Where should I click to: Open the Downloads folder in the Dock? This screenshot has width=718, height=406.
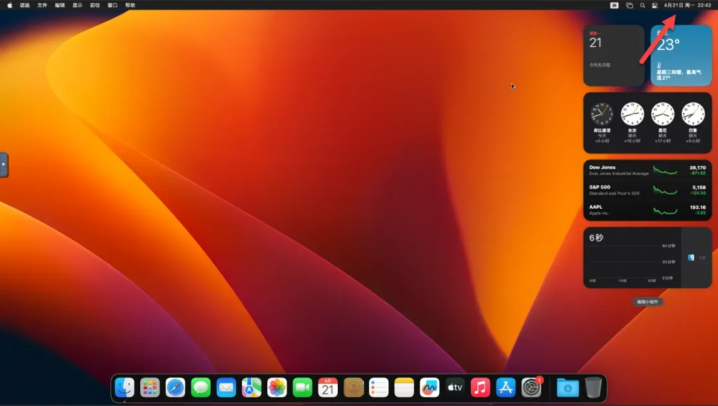click(x=568, y=387)
